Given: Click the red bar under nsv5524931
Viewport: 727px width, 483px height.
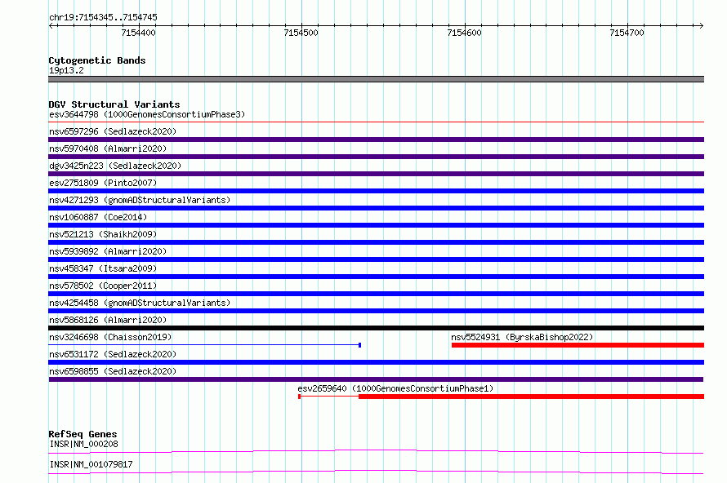Looking at the screenshot, I should pos(578,345).
